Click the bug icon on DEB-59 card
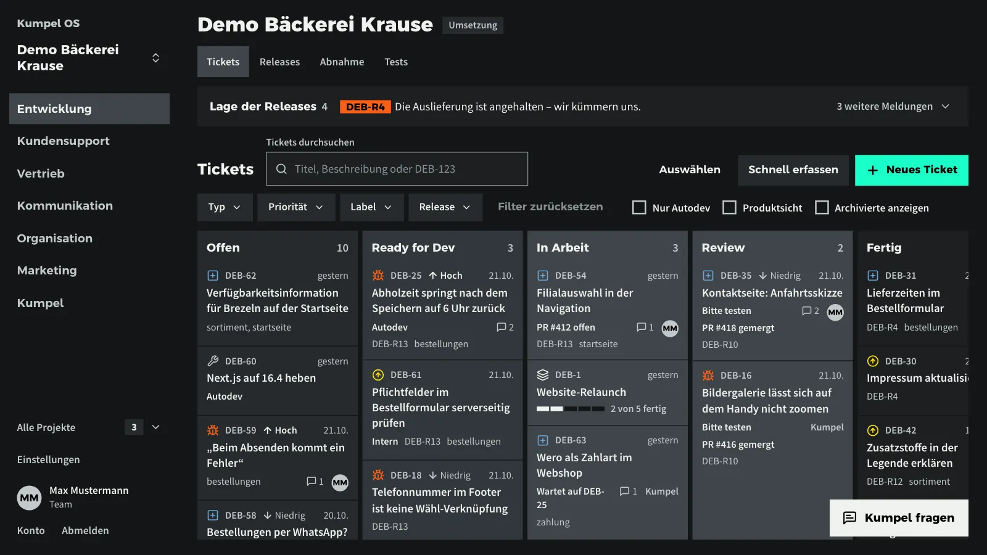This screenshot has width=987, height=555. click(213, 430)
